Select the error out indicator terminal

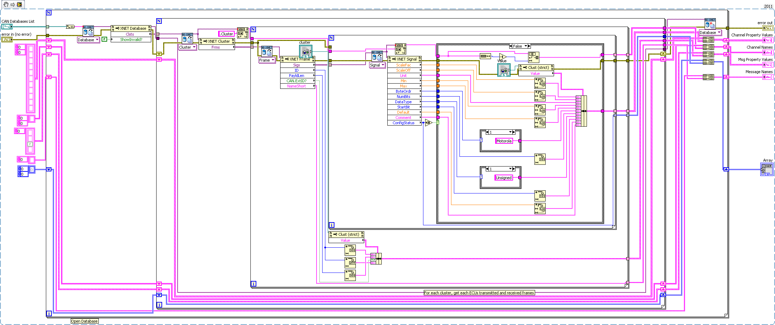point(768,28)
